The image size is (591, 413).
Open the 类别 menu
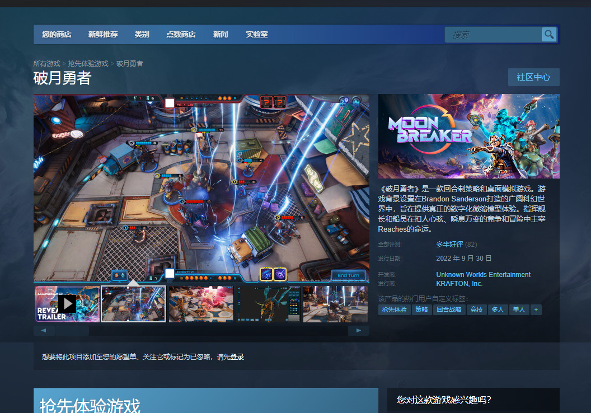click(x=142, y=34)
